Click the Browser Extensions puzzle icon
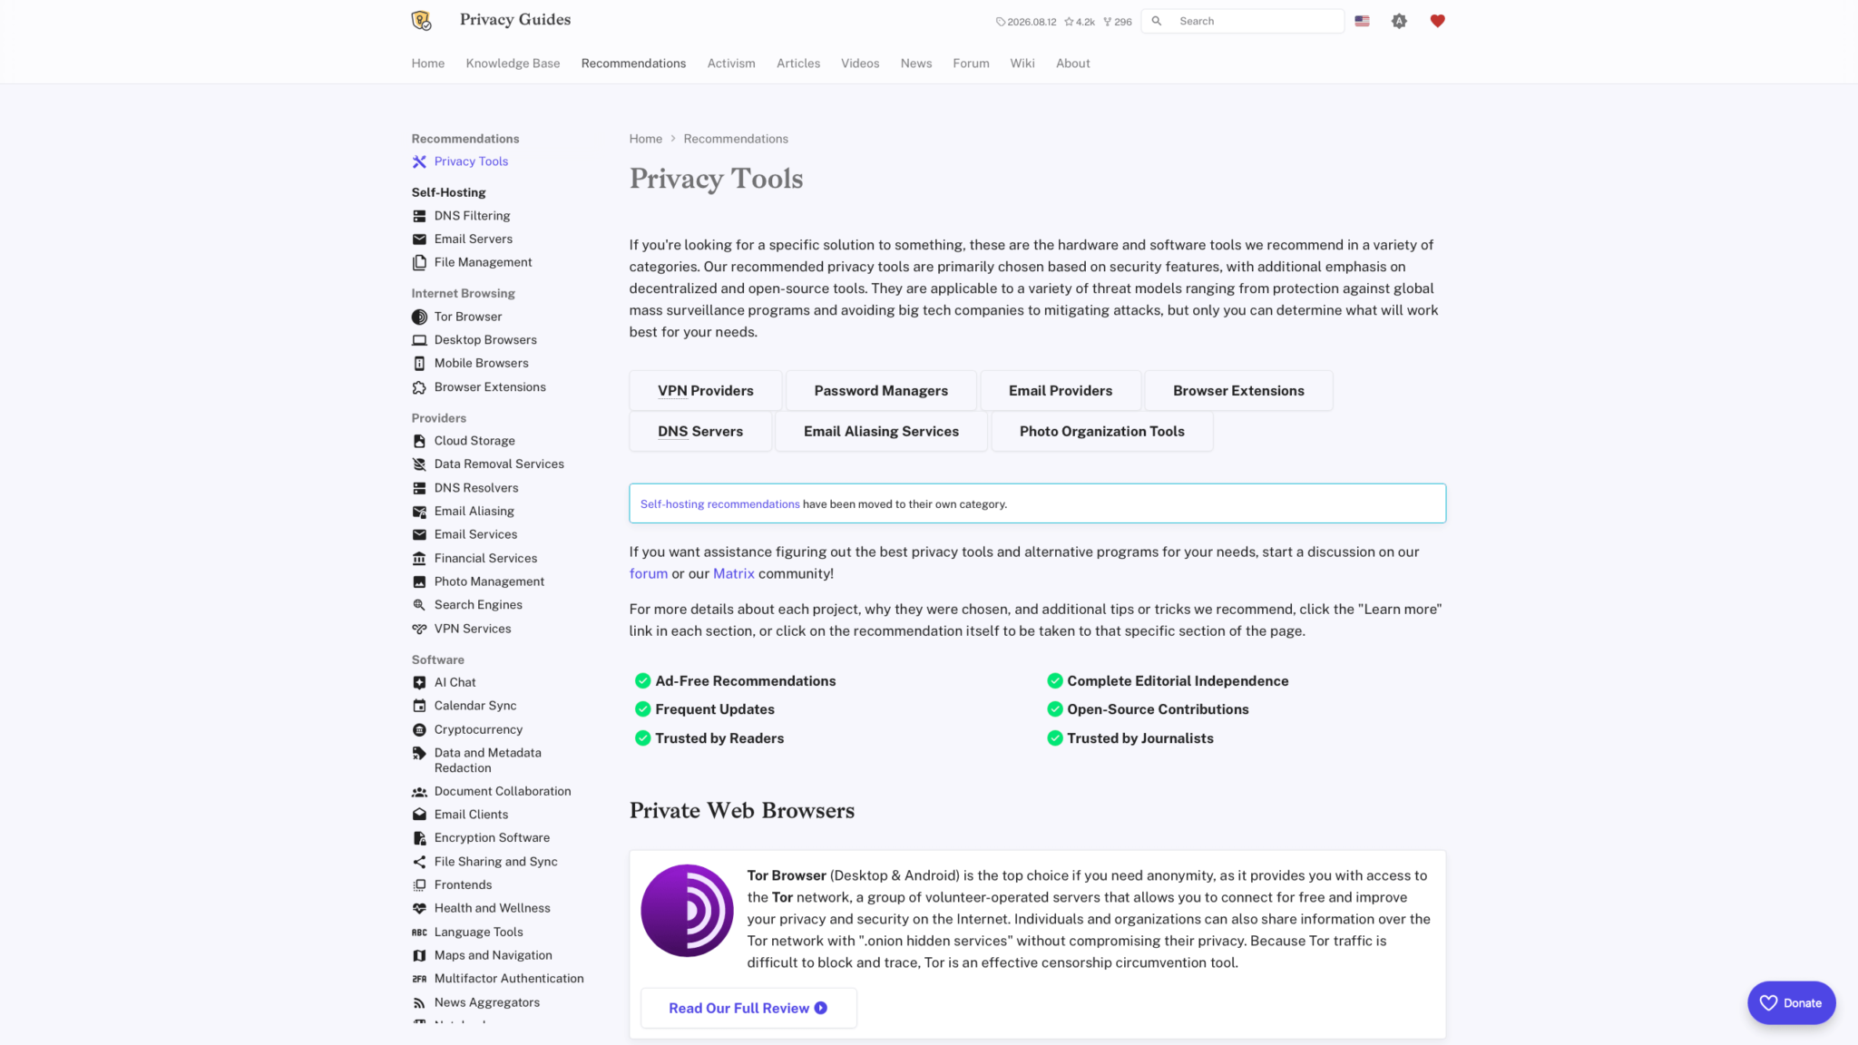The image size is (1858, 1045). [x=419, y=387]
